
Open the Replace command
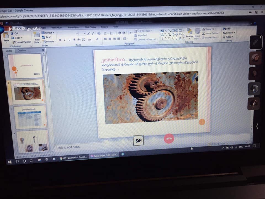[229, 33]
